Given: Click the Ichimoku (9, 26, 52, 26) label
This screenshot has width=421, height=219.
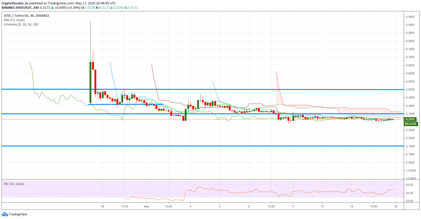Looking at the screenshot, I should click(21, 25).
